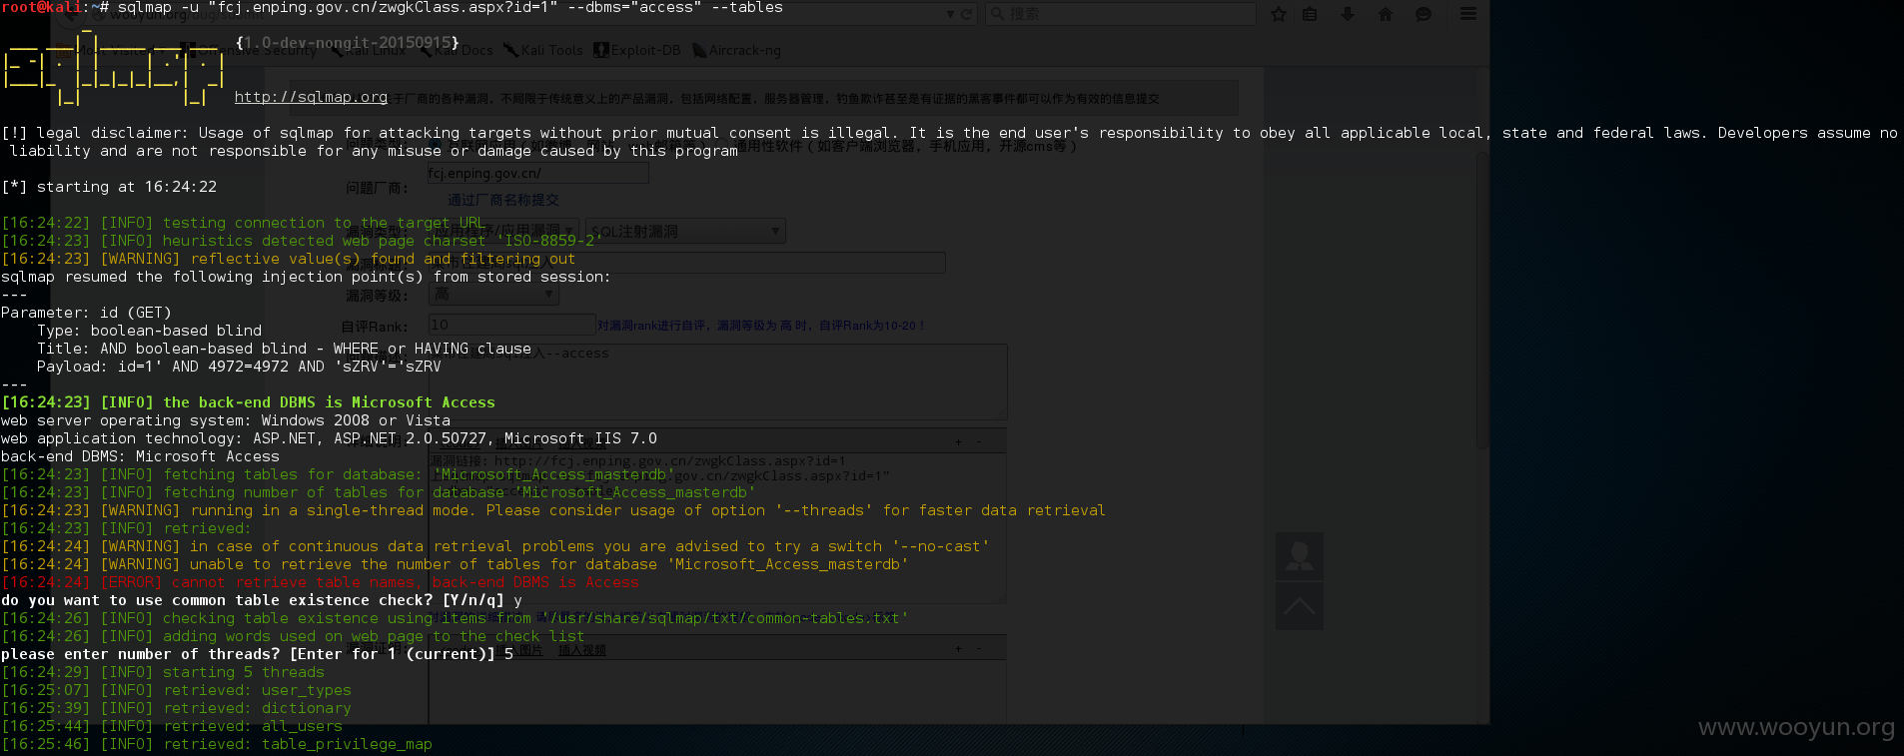
Task: Select the 'retrieved: table_privilege_map' terminal line
Action: click(217, 744)
